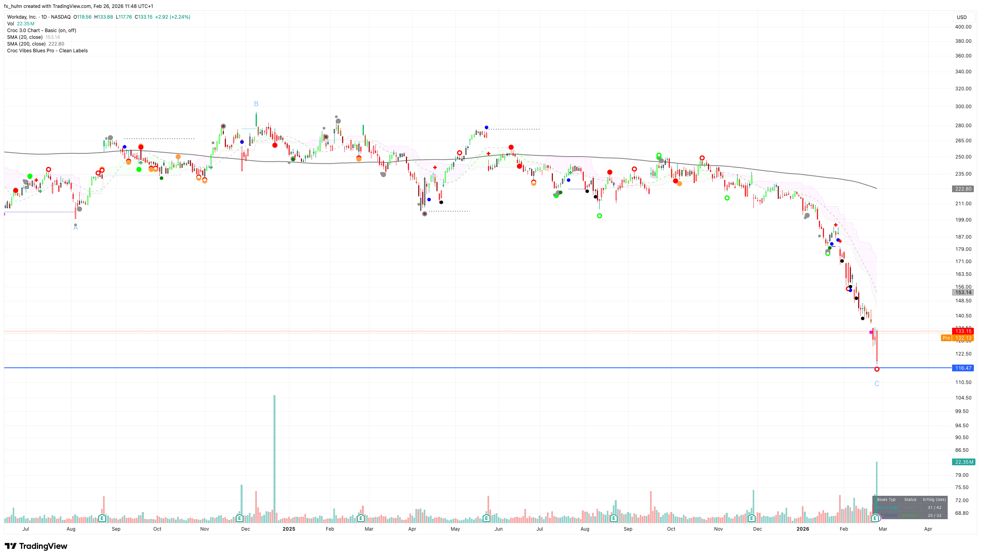Click the red 133.15 last price label
Screen dimensions: 981x558
tap(963, 331)
